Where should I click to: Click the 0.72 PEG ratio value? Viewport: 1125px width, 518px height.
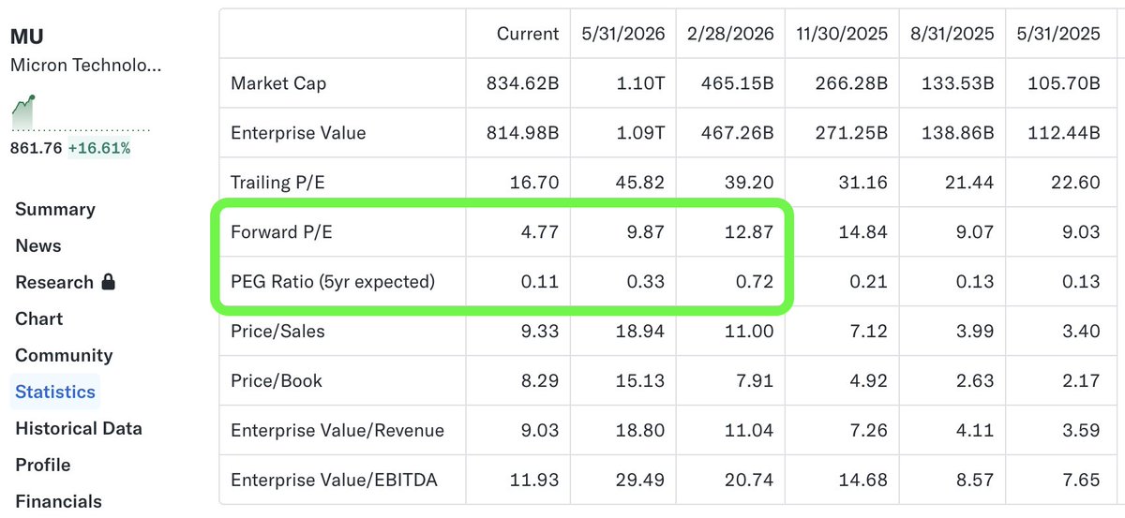pyautogui.click(x=756, y=281)
